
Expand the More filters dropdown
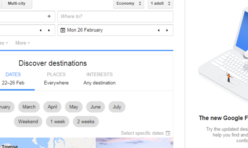22,43
